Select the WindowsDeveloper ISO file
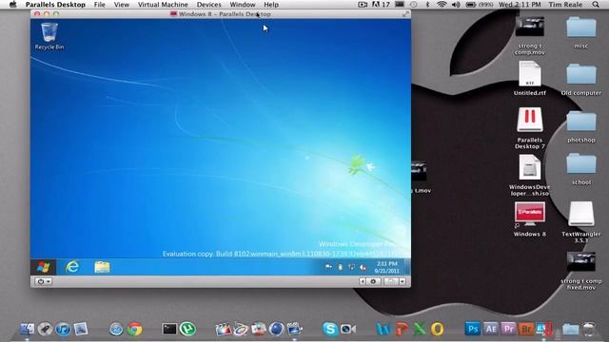This screenshot has width=609, height=342. click(x=530, y=175)
